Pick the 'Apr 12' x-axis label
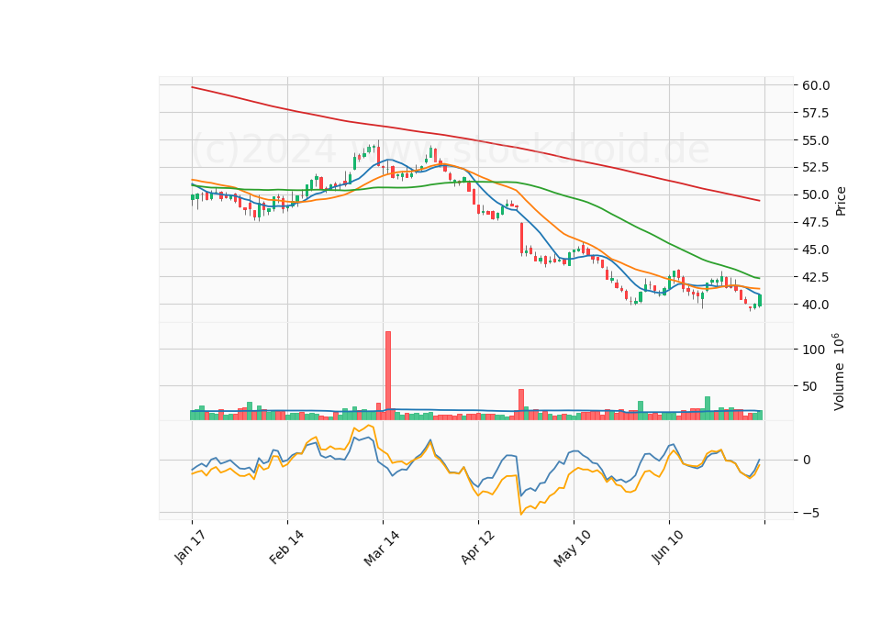This screenshot has width=881, height=633. tap(477, 548)
